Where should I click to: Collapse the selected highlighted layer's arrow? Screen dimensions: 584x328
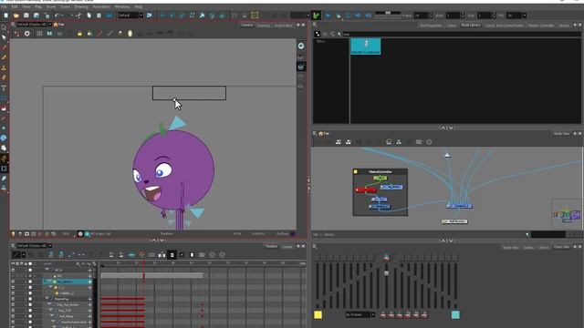(x=49, y=282)
